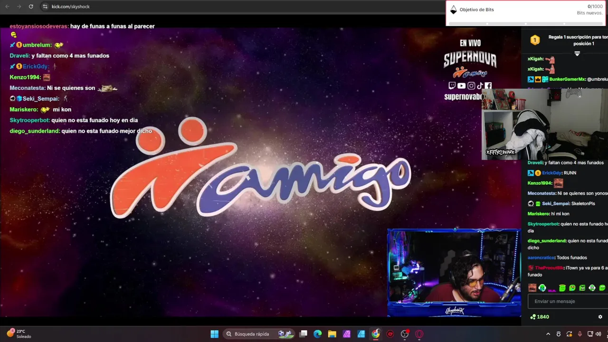Expand the leaderboard with the triple arrow
Screen dimensions: 608x342
[577, 54]
